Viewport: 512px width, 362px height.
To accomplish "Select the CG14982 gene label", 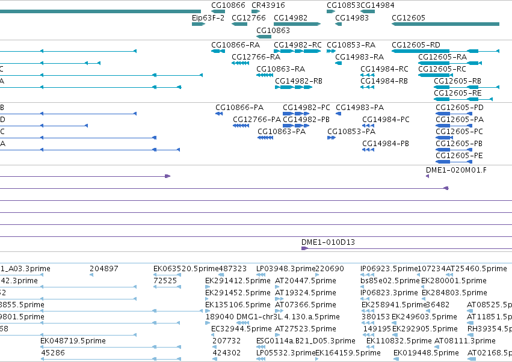I will (291, 18).
